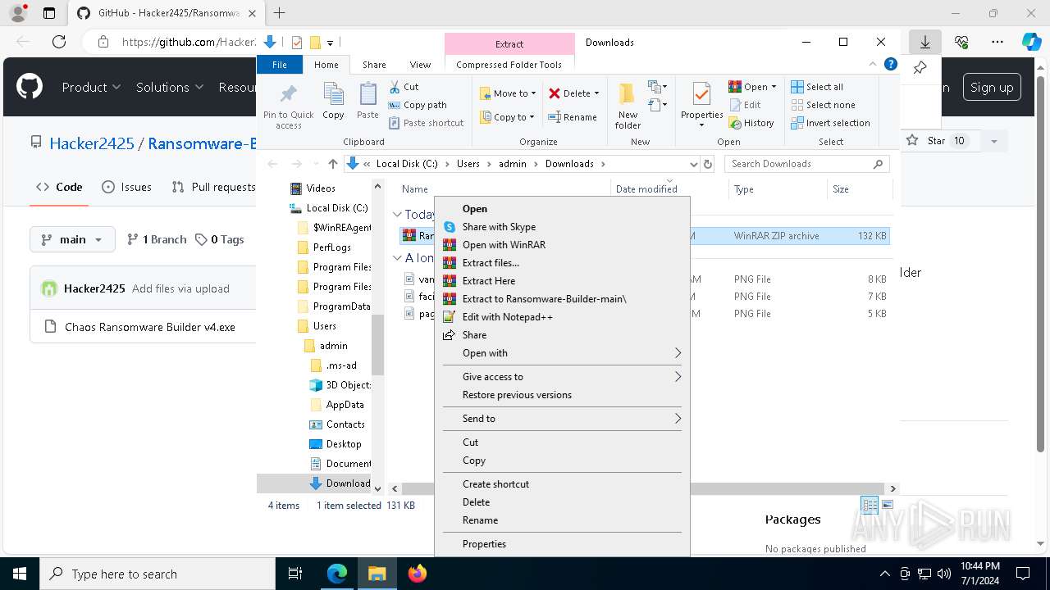Click the Star button on GitHub
The height and width of the screenshot is (590, 1050).
(937, 141)
